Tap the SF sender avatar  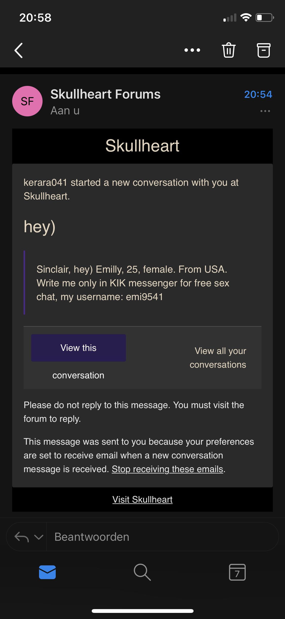pyautogui.click(x=27, y=101)
